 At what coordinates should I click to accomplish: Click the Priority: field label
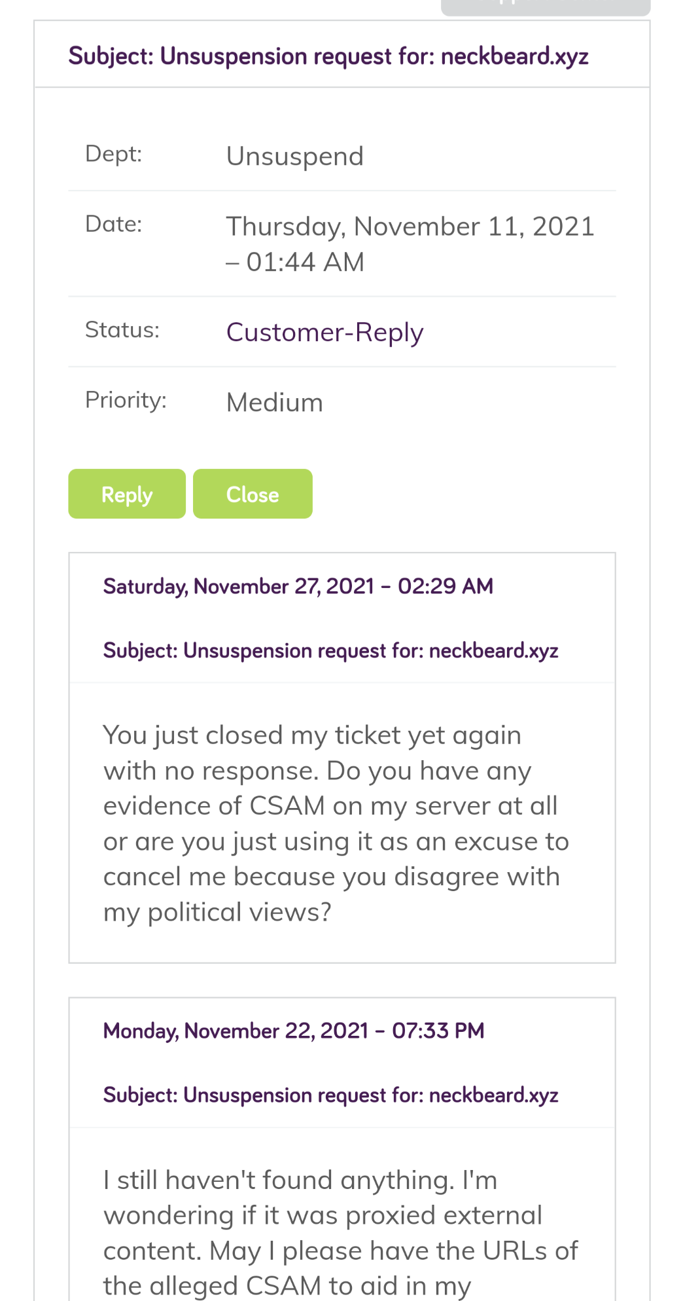[x=126, y=399]
